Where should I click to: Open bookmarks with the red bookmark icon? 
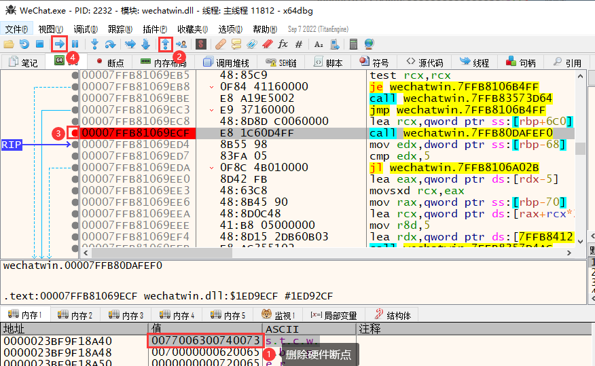pyautogui.click(x=268, y=44)
